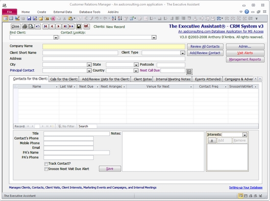
Task: Enable the Track Contact? checkbox
Action: (46, 164)
